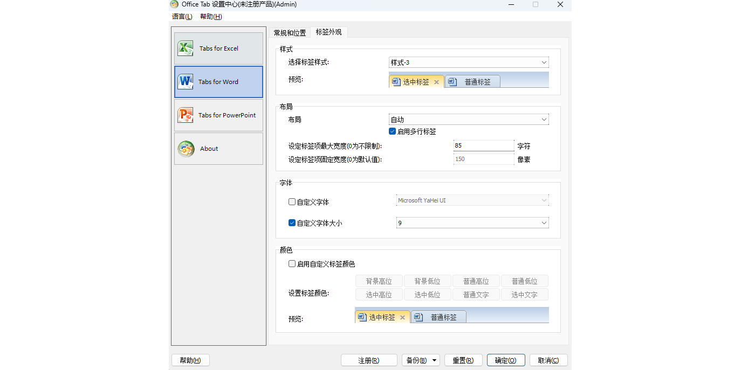The image size is (741, 370).
Task: Click the maximum tab width input field
Action: click(483, 145)
